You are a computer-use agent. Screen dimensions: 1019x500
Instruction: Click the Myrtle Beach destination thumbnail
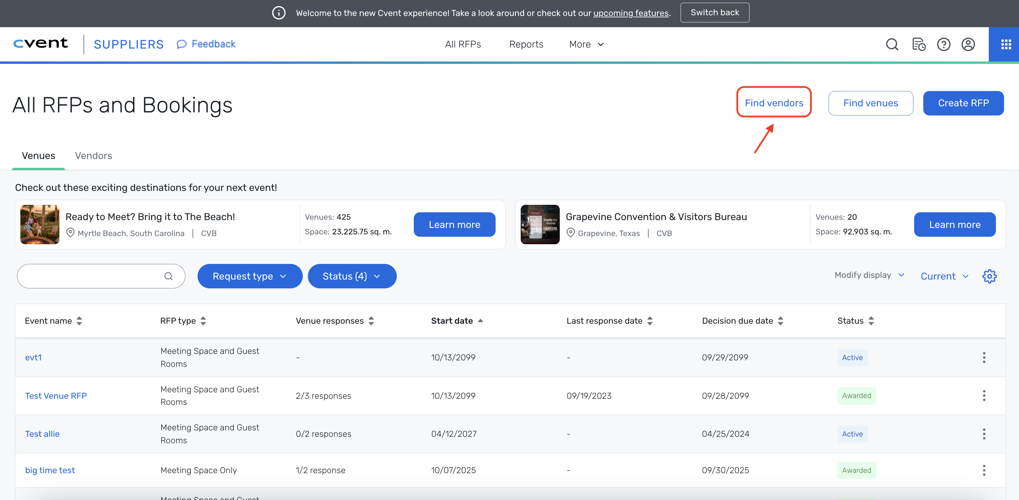(x=40, y=225)
